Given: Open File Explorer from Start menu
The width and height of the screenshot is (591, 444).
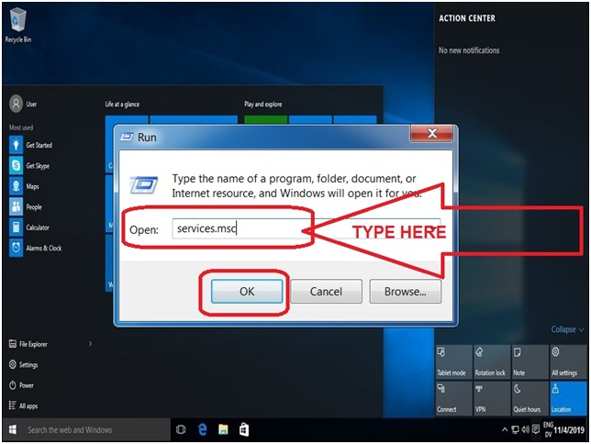Looking at the screenshot, I should 28,344.
